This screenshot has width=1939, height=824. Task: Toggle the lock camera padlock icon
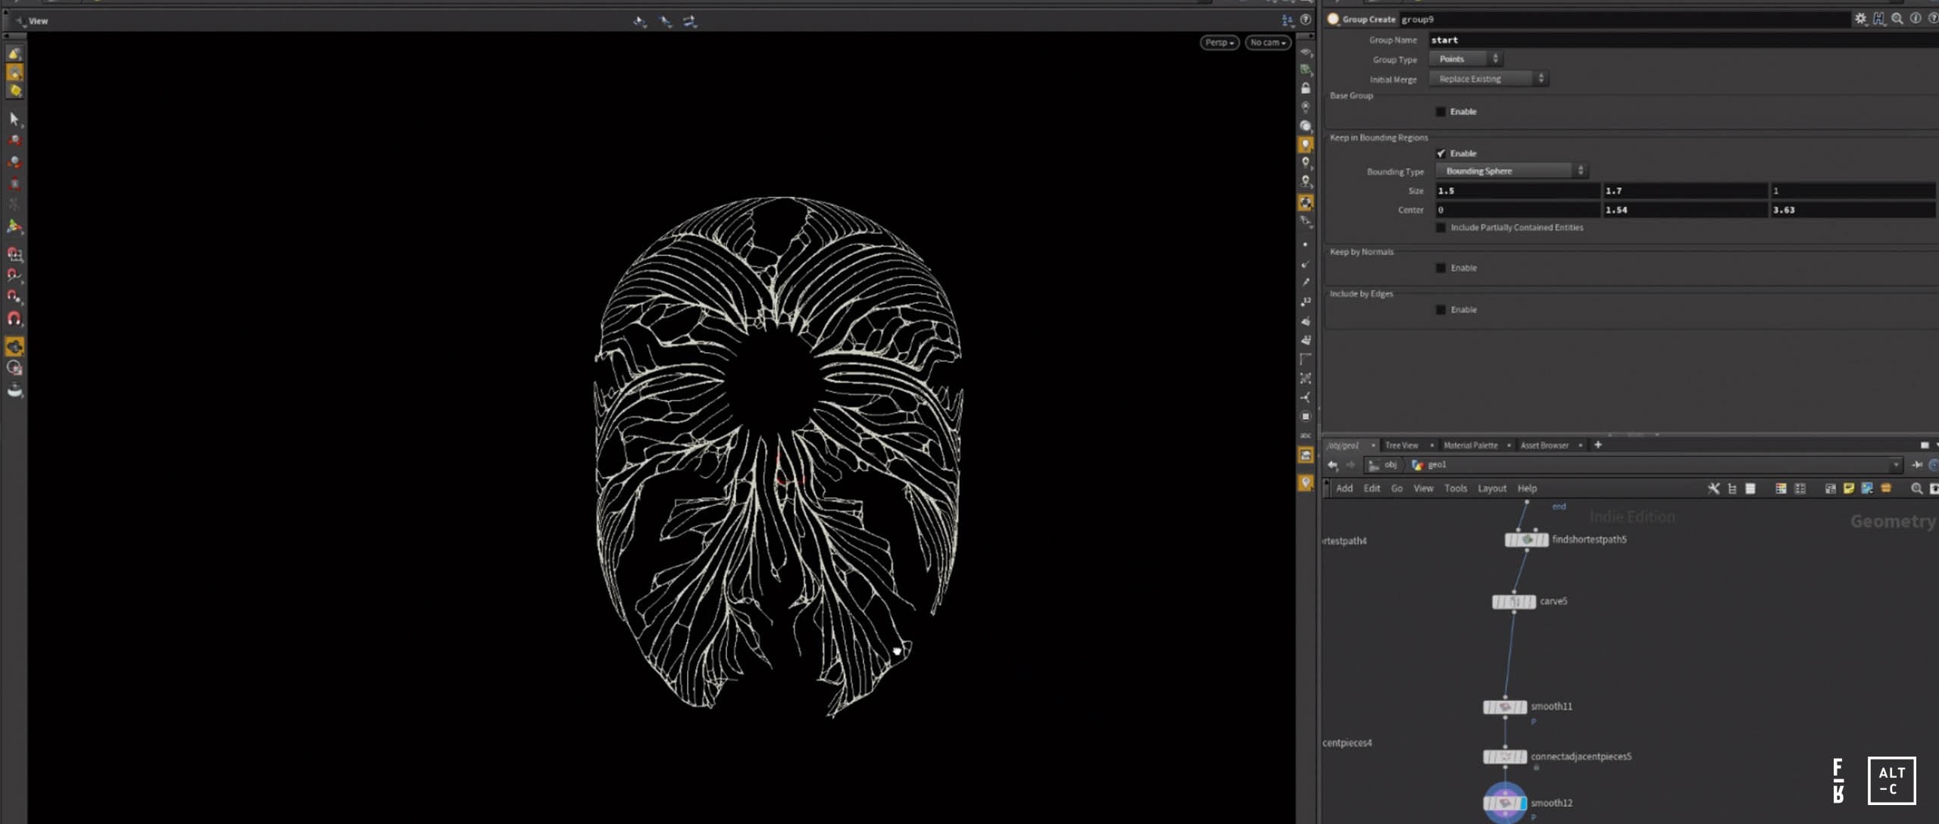tap(1306, 88)
